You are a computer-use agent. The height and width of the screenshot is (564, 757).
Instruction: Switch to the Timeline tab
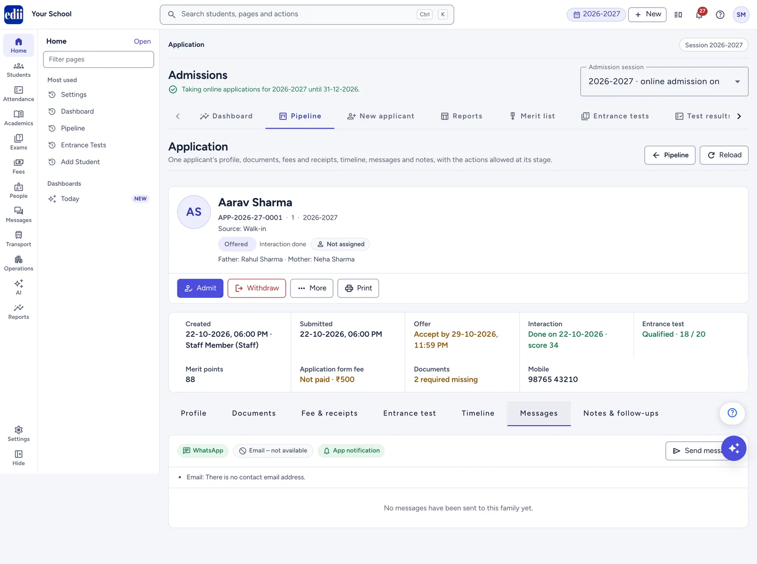(478, 413)
